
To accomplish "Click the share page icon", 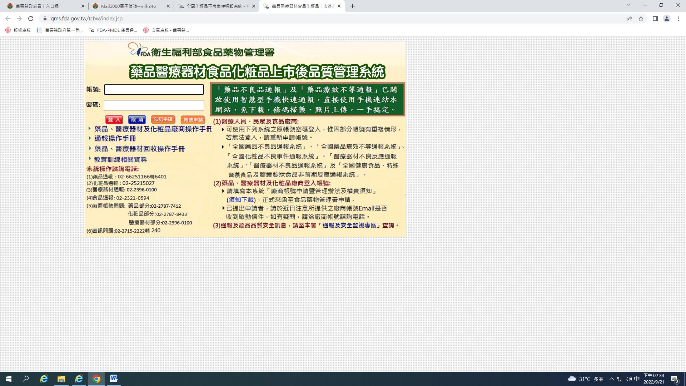I will [x=630, y=19].
